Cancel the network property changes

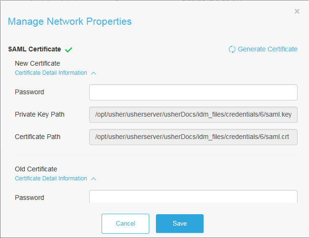125,224
